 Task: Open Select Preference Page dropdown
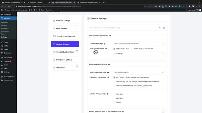pyautogui.click(x=139, y=73)
